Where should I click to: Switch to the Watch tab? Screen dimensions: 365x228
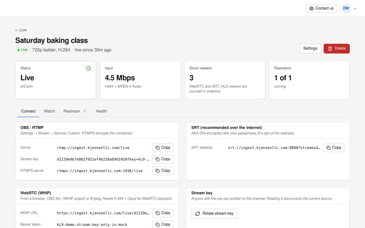click(x=49, y=111)
